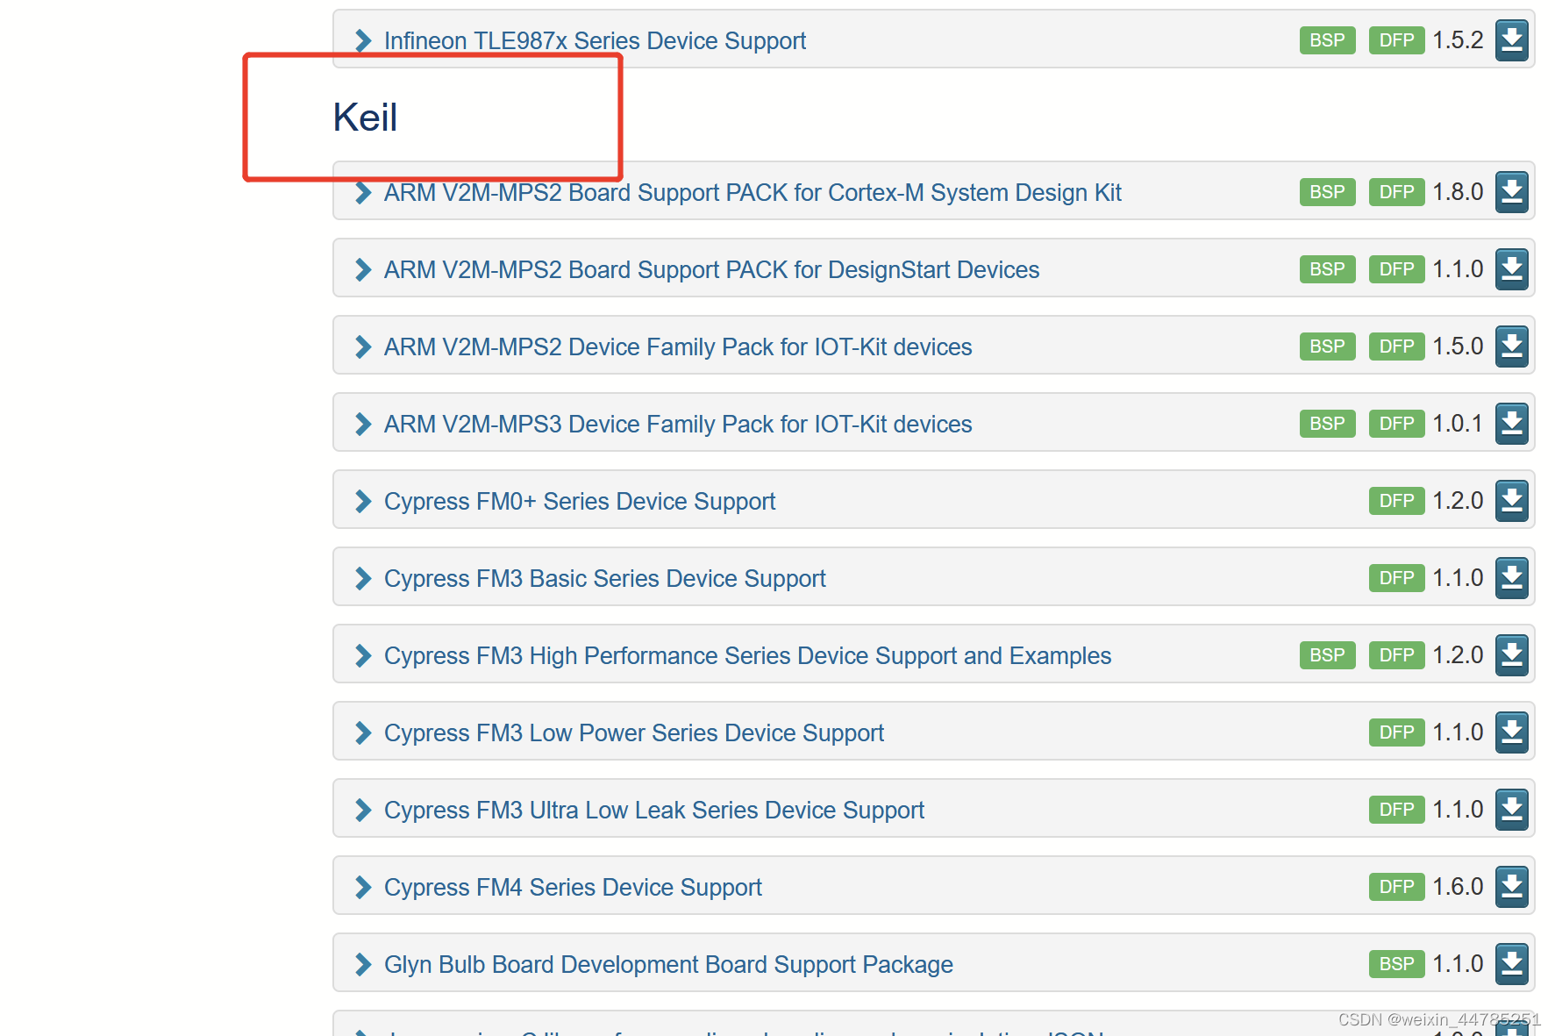Download the Cypress FM0+ Series Device Support pack

1511,500
